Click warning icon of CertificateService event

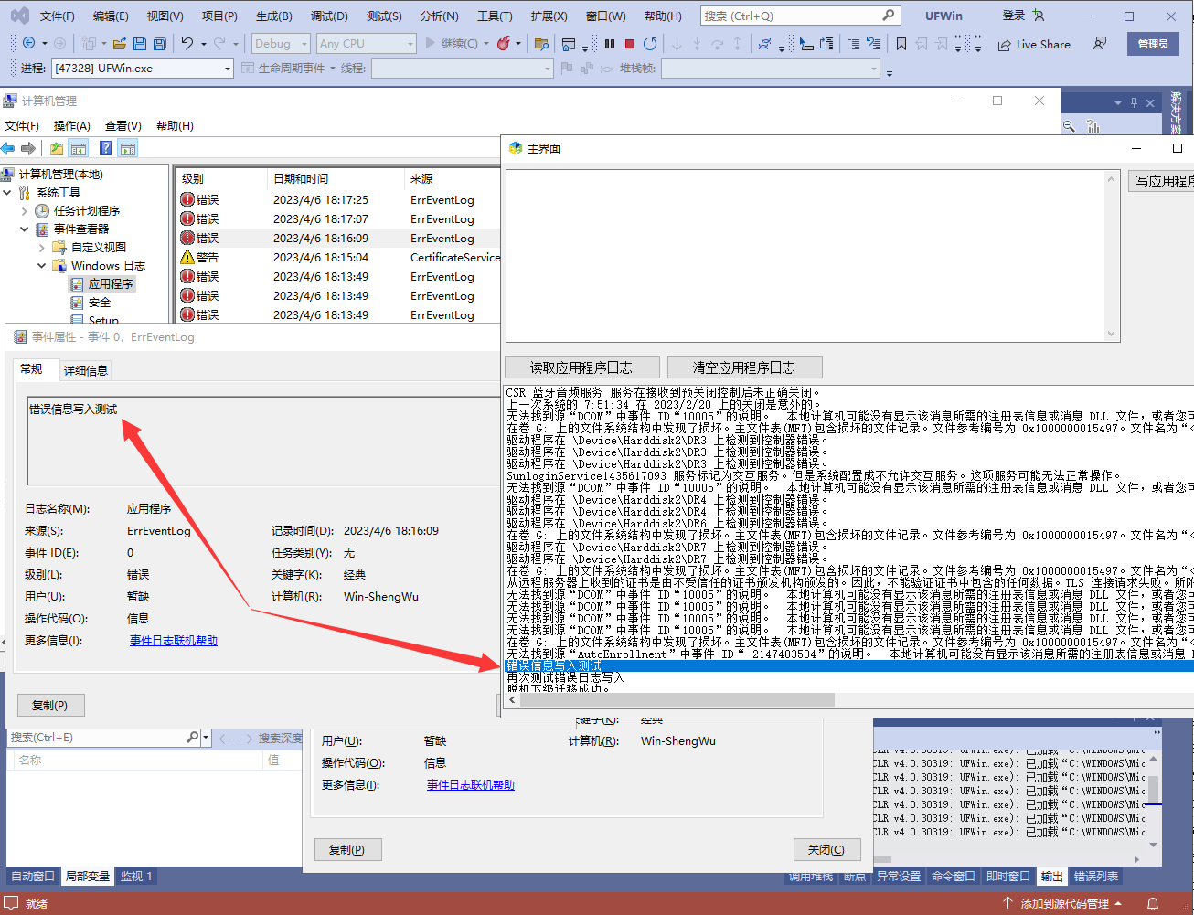click(187, 257)
